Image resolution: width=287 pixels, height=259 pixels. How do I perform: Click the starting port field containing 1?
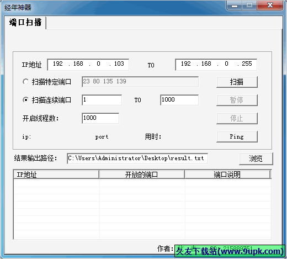pyautogui.click(x=102, y=100)
